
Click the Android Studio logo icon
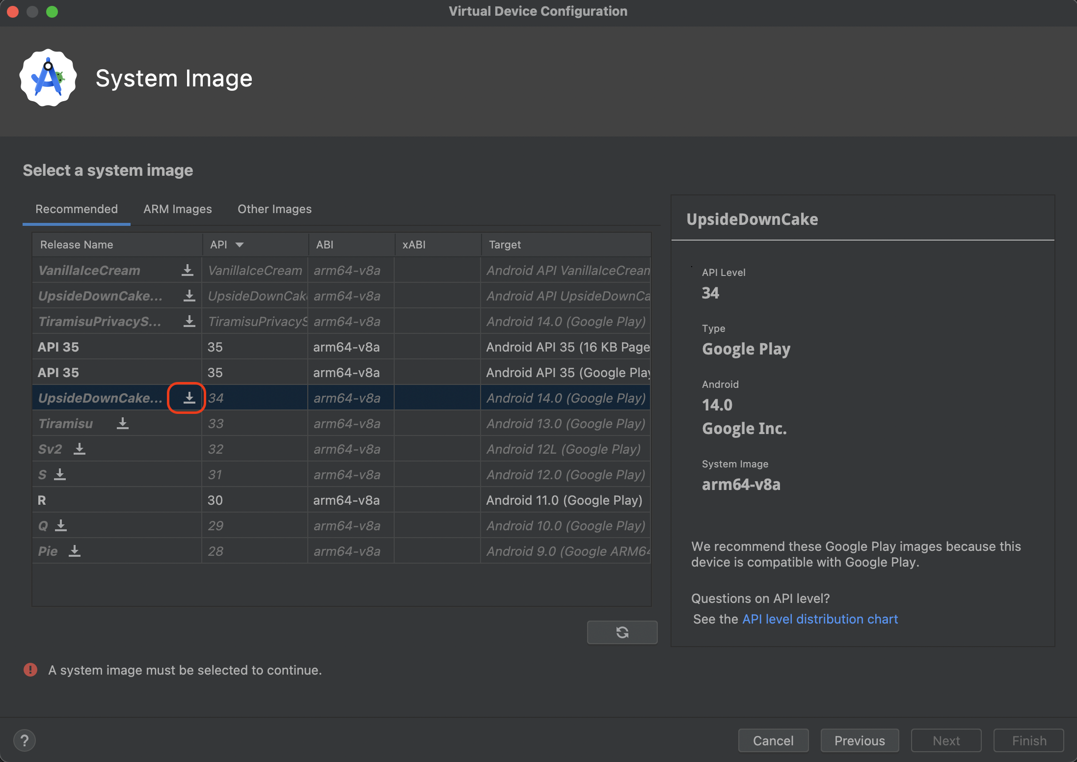click(48, 78)
